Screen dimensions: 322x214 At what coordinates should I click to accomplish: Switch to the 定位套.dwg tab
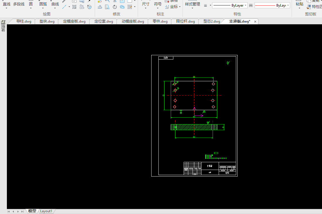click(x=104, y=21)
